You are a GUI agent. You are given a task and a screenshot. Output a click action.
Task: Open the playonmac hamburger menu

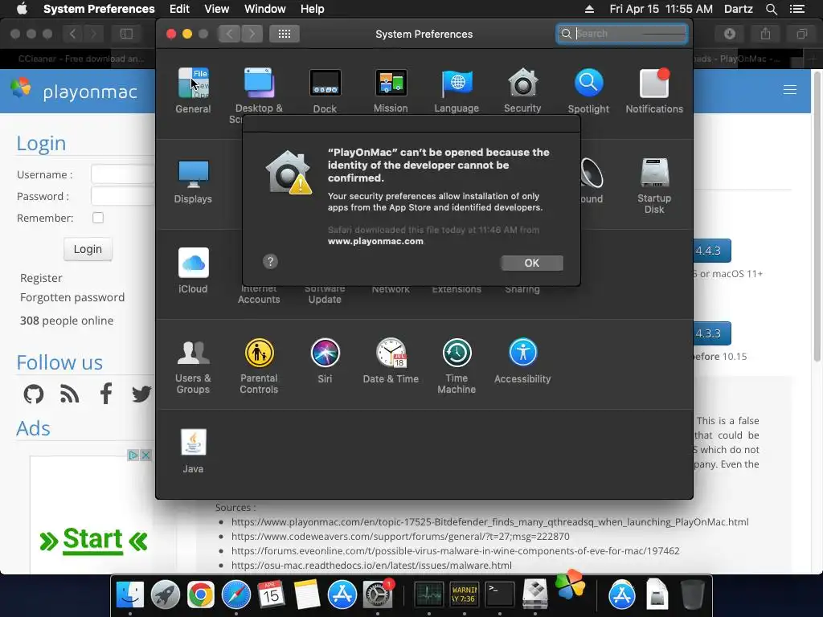790,90
